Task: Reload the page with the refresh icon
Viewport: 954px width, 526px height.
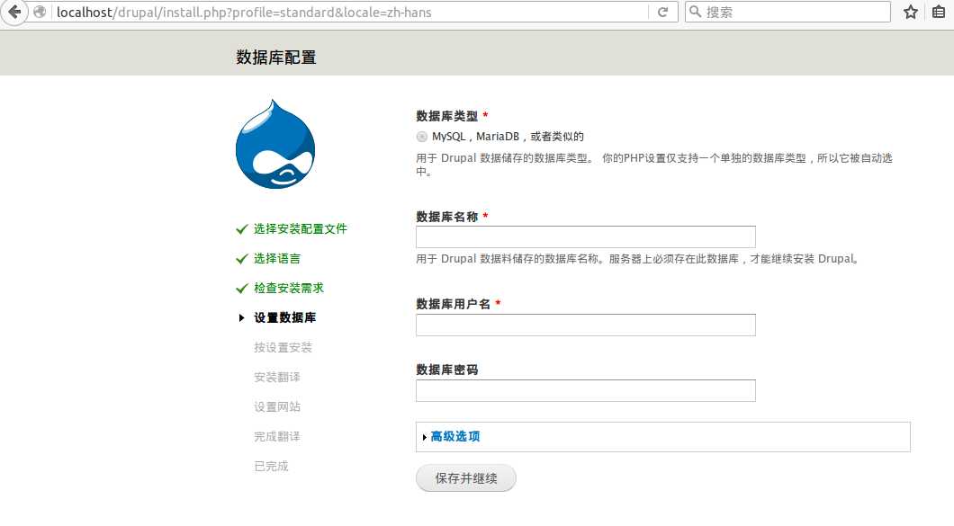Action: pos(663,13)
